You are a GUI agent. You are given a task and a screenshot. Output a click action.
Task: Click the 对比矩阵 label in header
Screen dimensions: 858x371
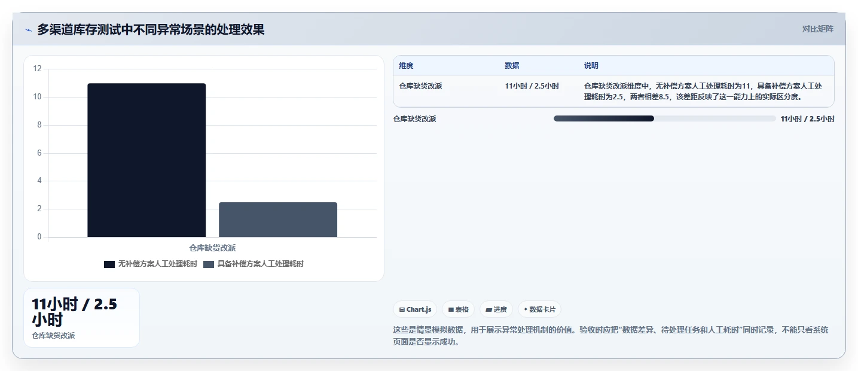[x=817, y=29]
